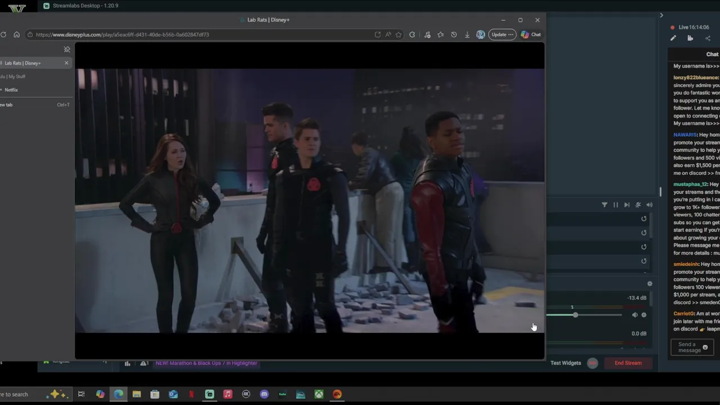Screen dimensions: 720x405
Task: Click the edit stream info pencil icon
Action: pyautogui.click(x=673, y=38)
